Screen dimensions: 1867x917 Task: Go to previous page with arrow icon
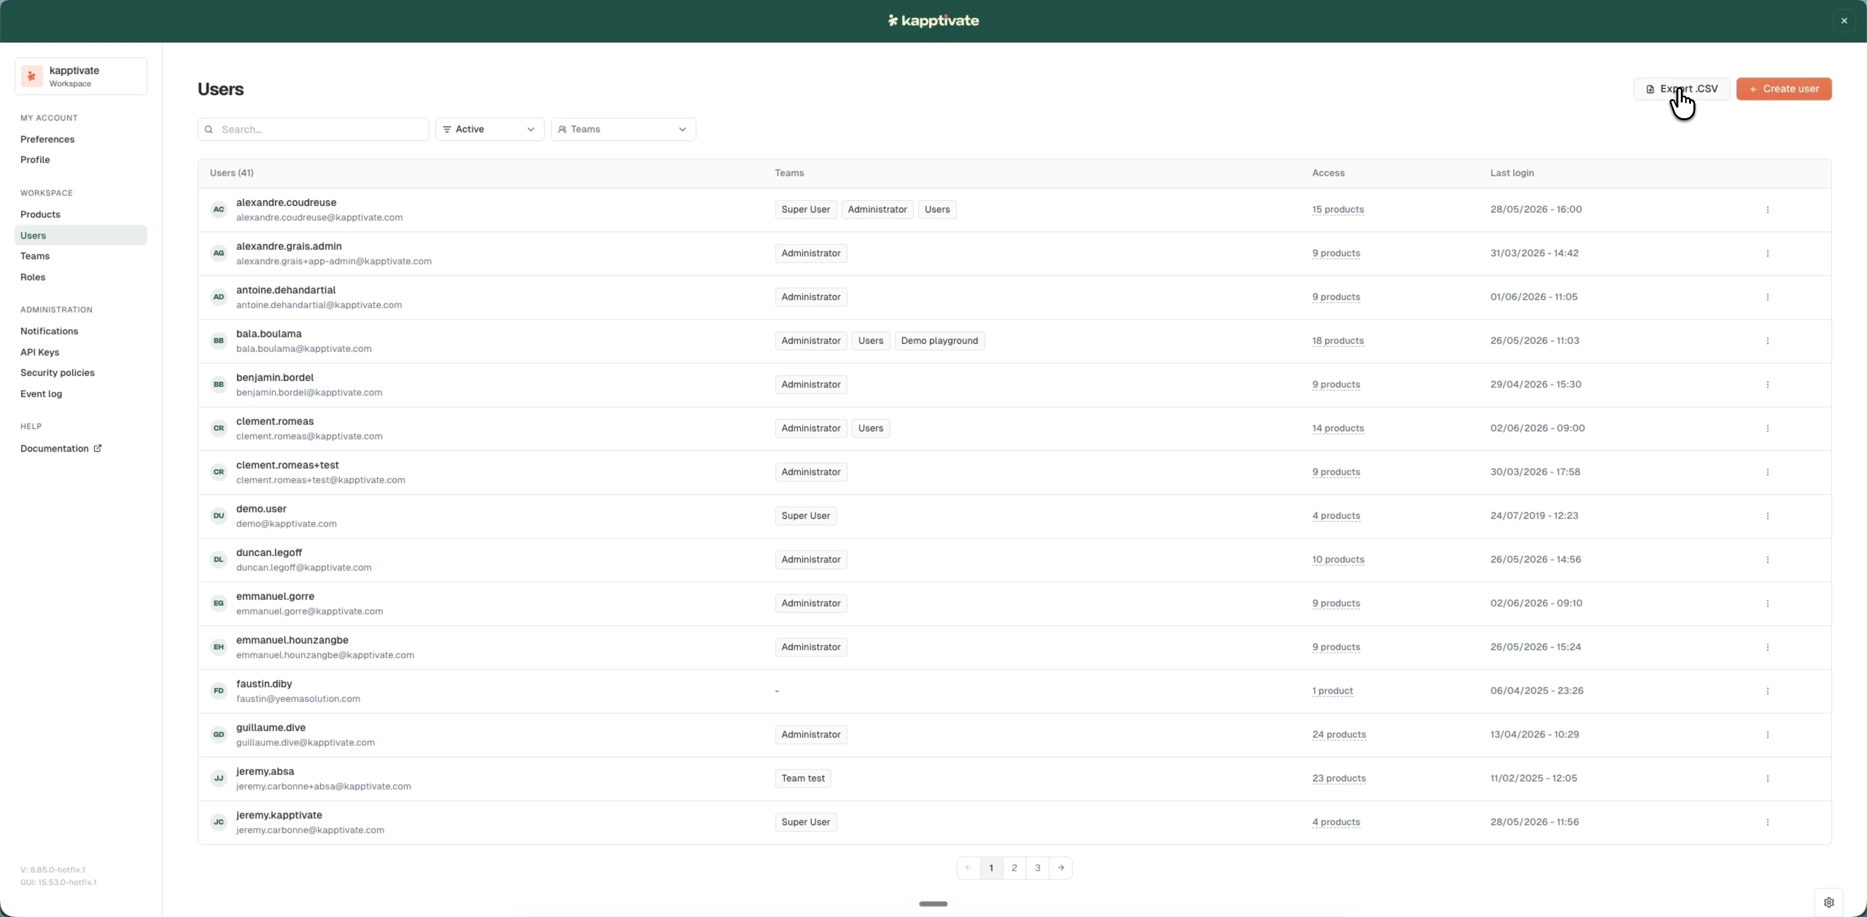click(x=969, y=868)
